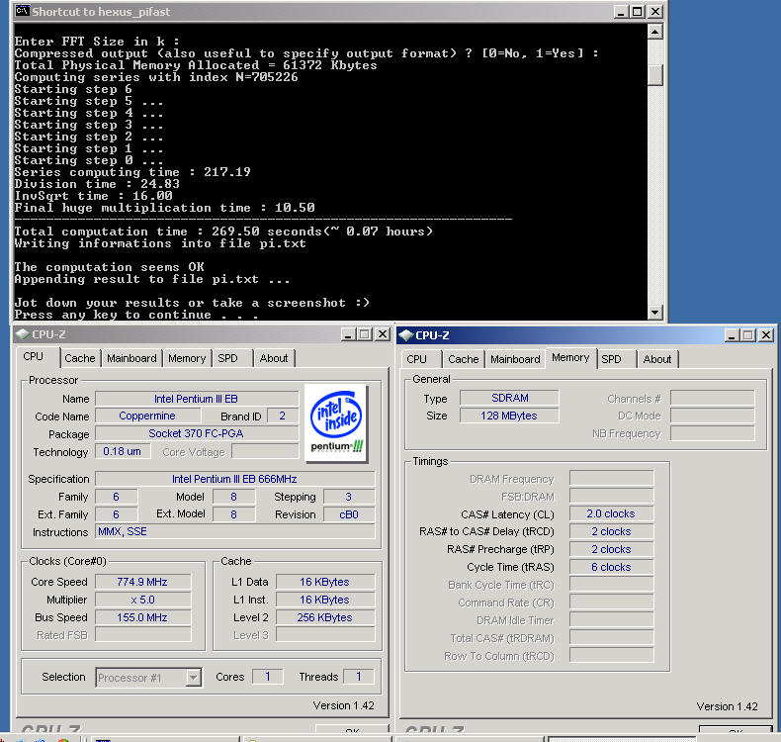Open the Cache tab in left CPU-Z window

coord(80,358)
